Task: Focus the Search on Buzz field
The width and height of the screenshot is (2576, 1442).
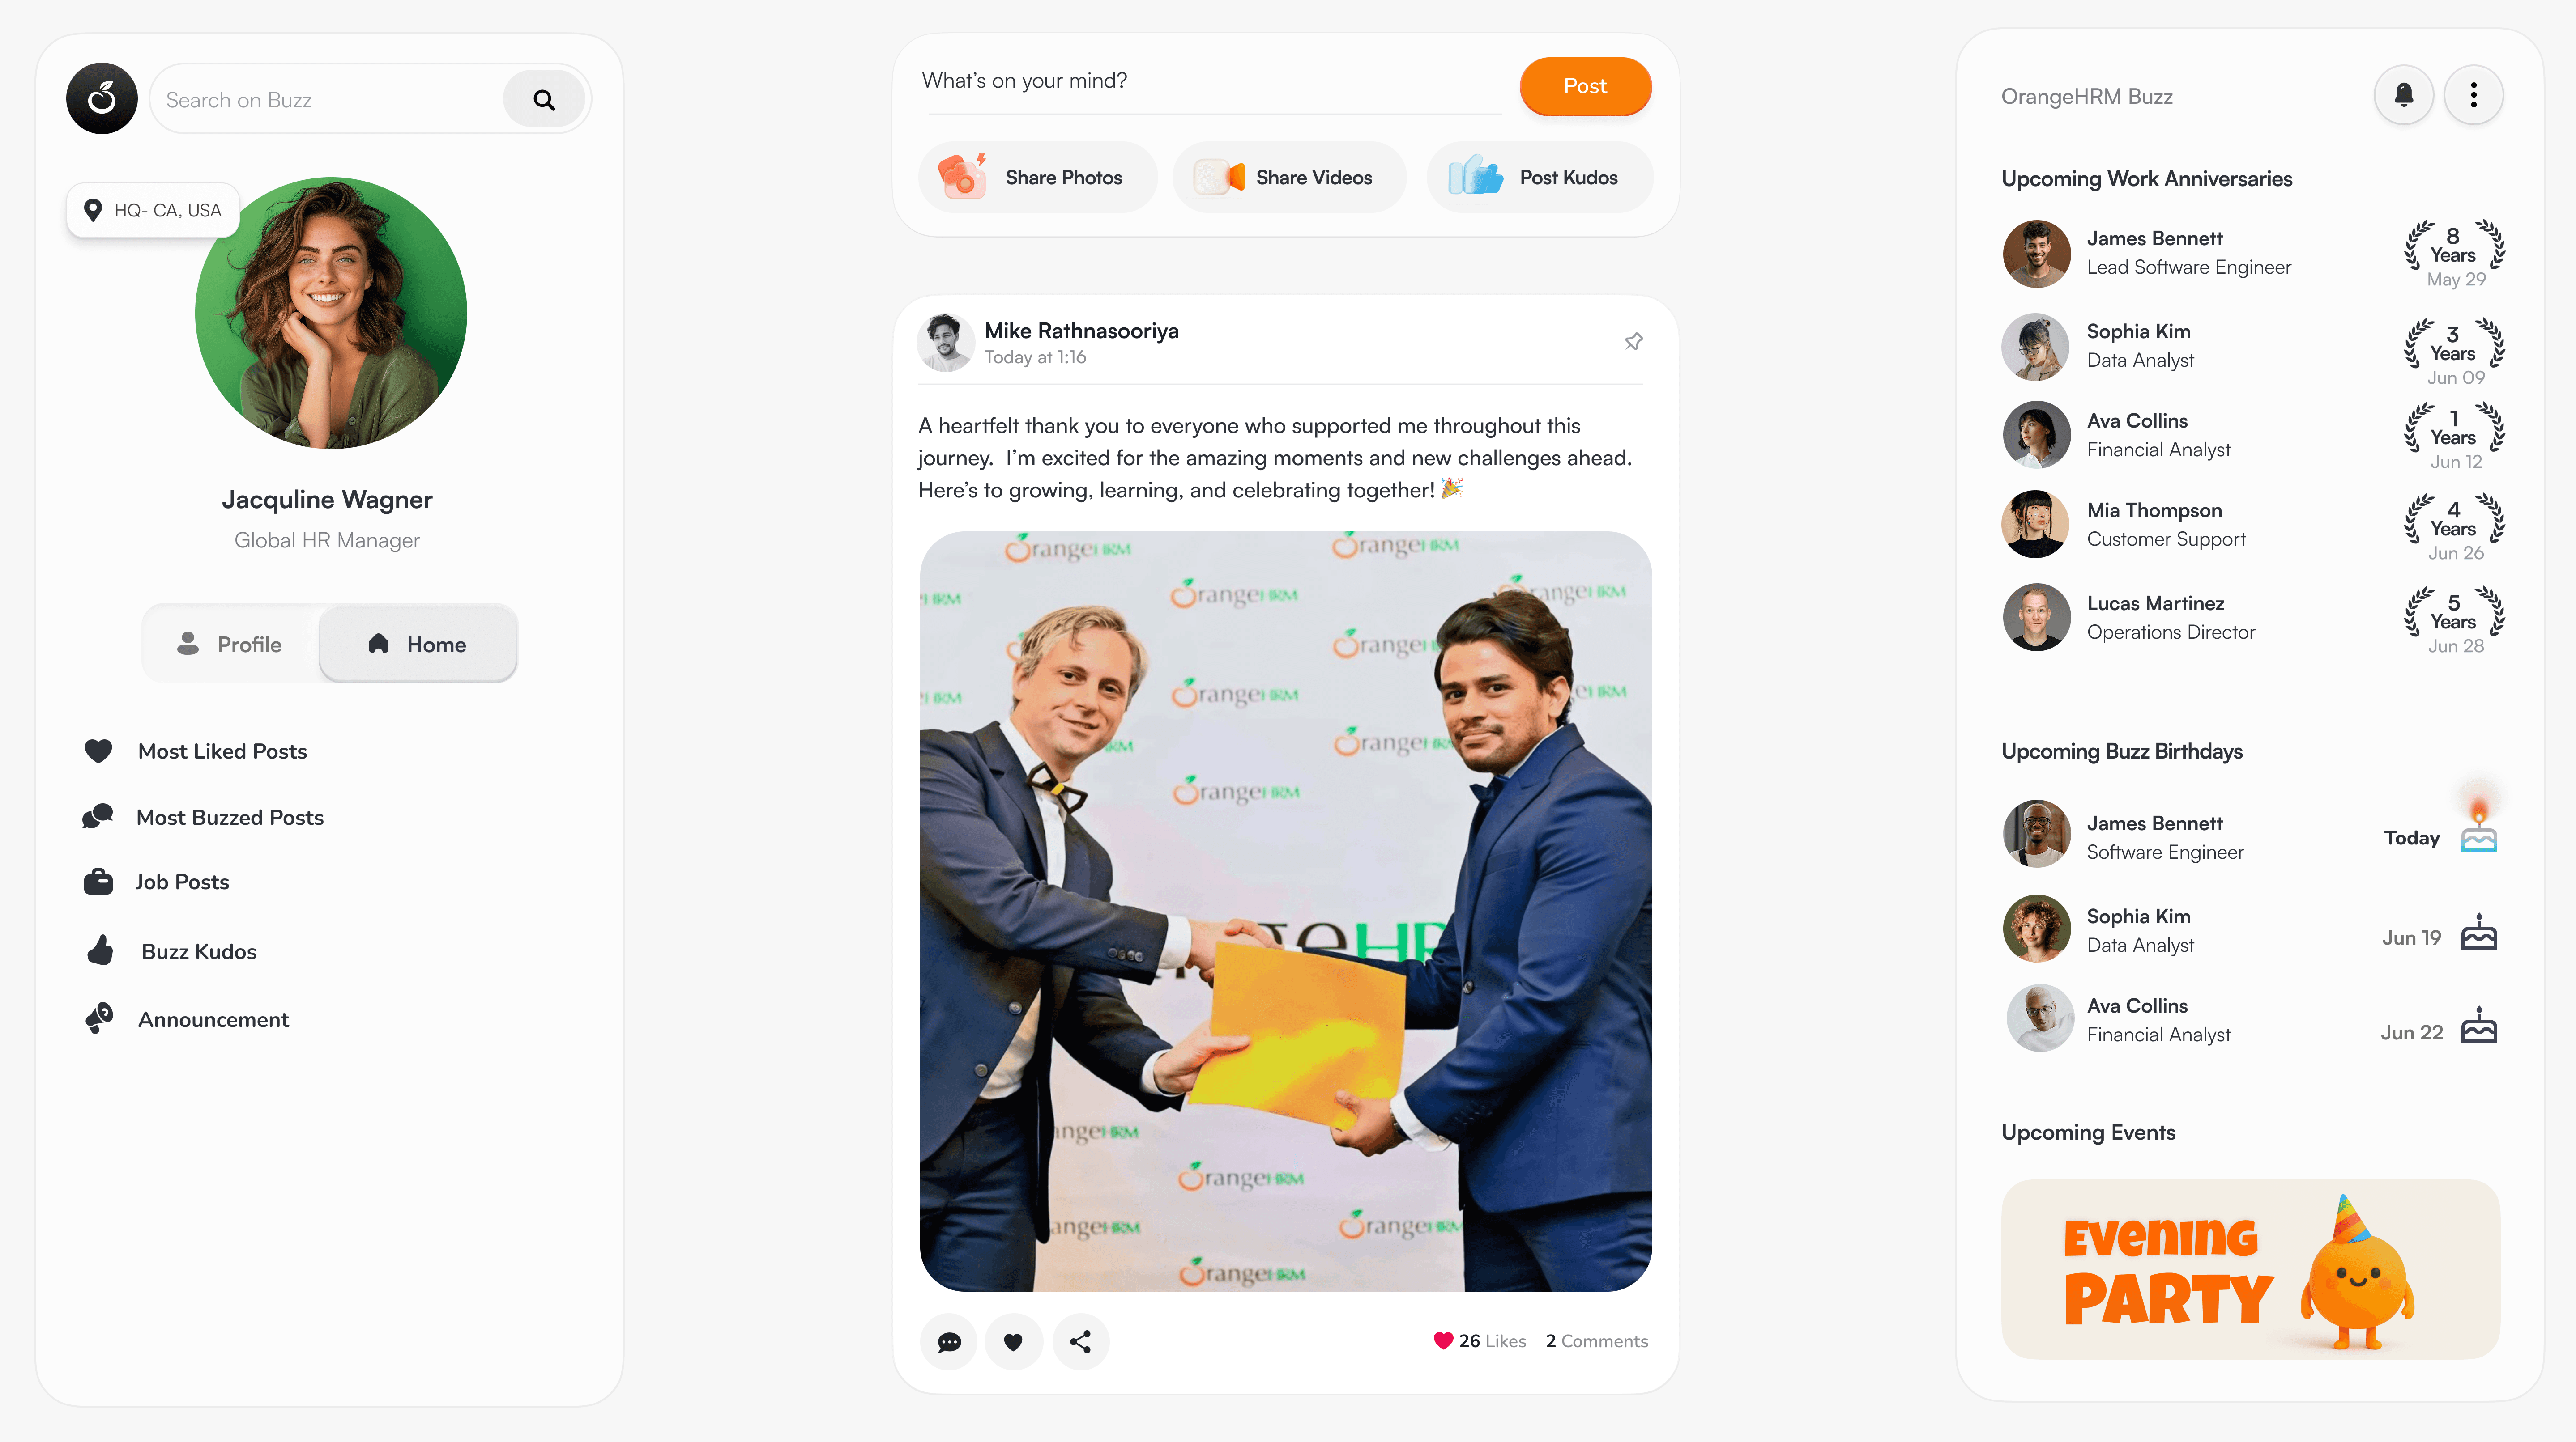Action: click(x=330, y=99)
